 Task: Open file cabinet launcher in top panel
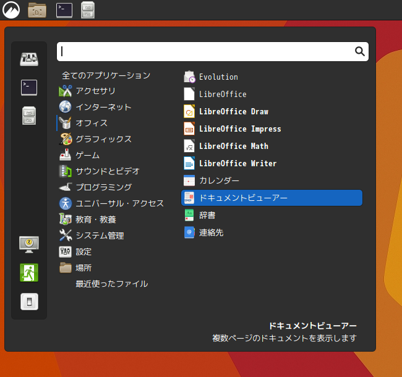tap(88, 10)
